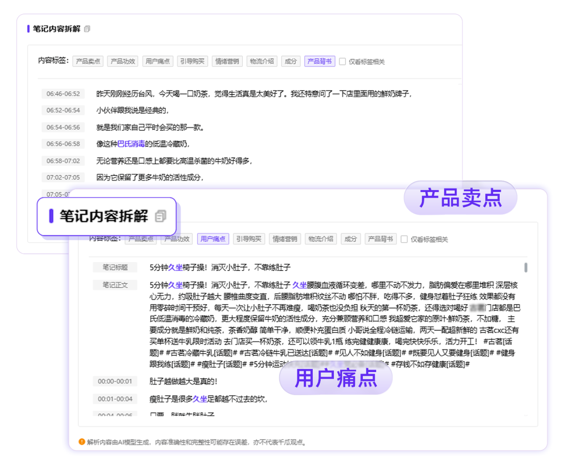Click large purple 用户痛点 badge

tap(336, 378)
